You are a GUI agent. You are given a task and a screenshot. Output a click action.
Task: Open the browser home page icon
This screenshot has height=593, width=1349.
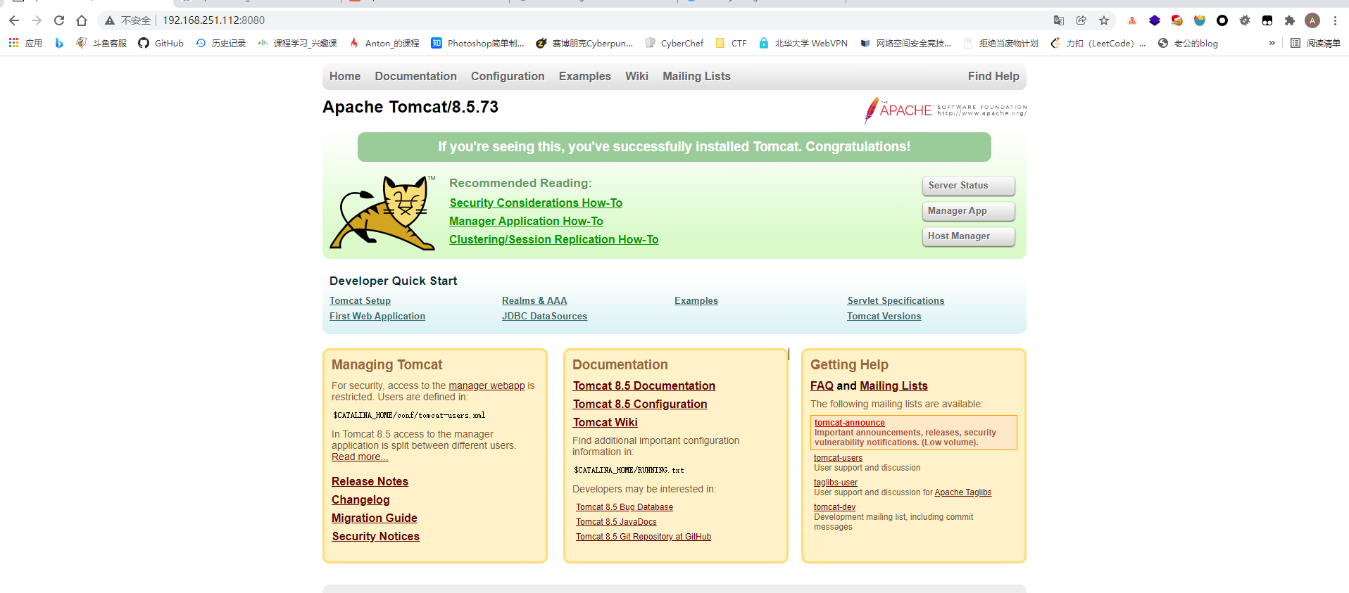82,20
